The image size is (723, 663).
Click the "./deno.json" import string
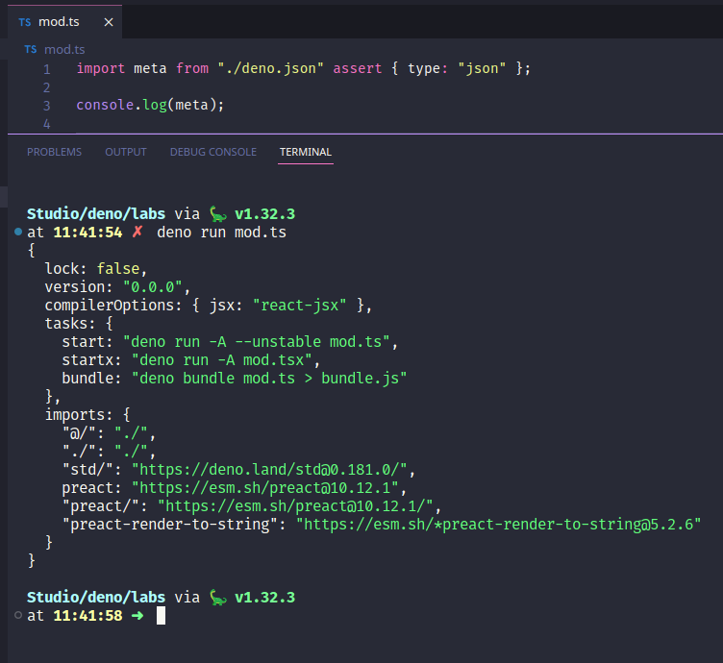tap(271, 68)
